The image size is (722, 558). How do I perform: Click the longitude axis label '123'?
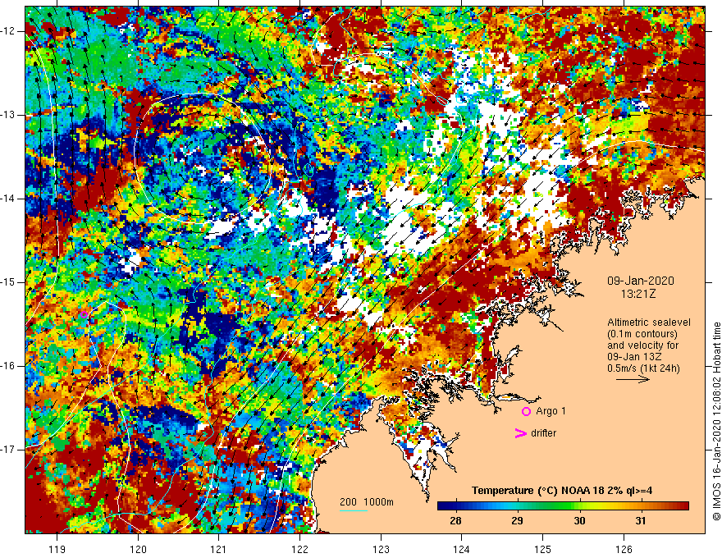point(381,549)
